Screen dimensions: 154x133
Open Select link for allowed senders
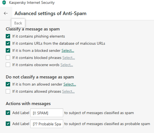click(70, 84)
